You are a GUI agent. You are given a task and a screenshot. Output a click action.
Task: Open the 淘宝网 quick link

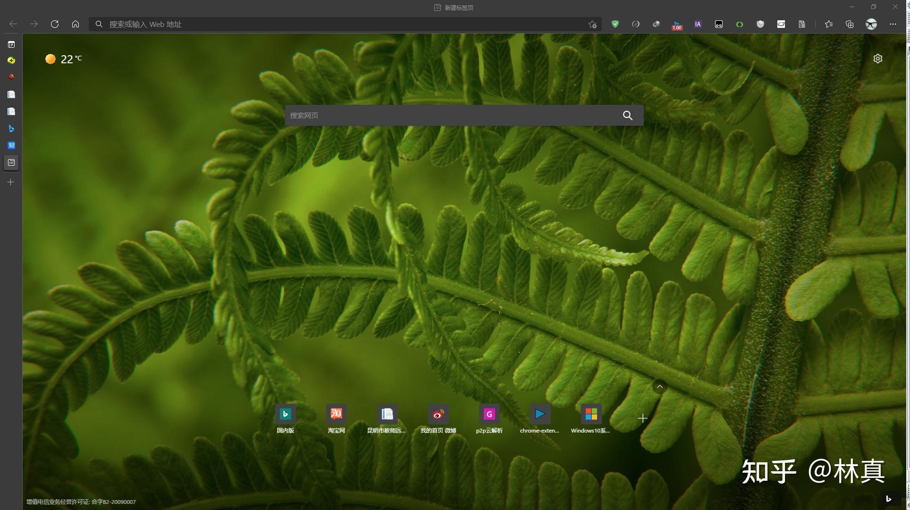pos(337,419)
